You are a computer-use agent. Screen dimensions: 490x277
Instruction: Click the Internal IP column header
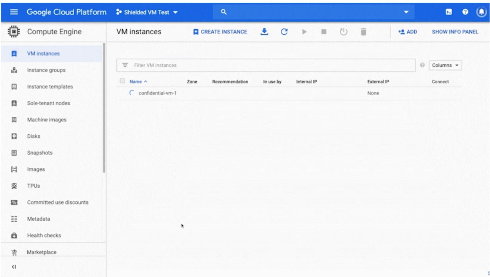tap(306, 82)
